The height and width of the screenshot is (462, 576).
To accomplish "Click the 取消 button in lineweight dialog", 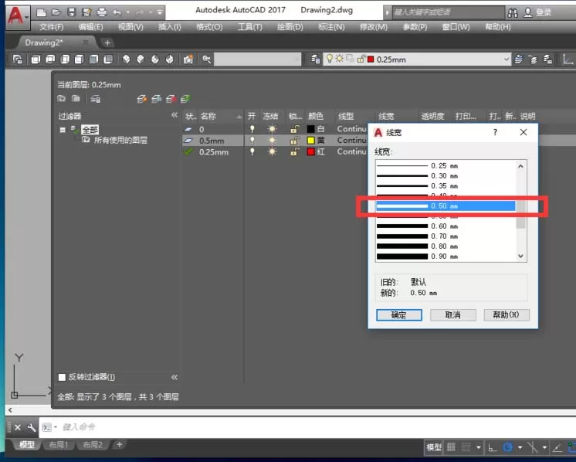I will [x=453, y=315].
